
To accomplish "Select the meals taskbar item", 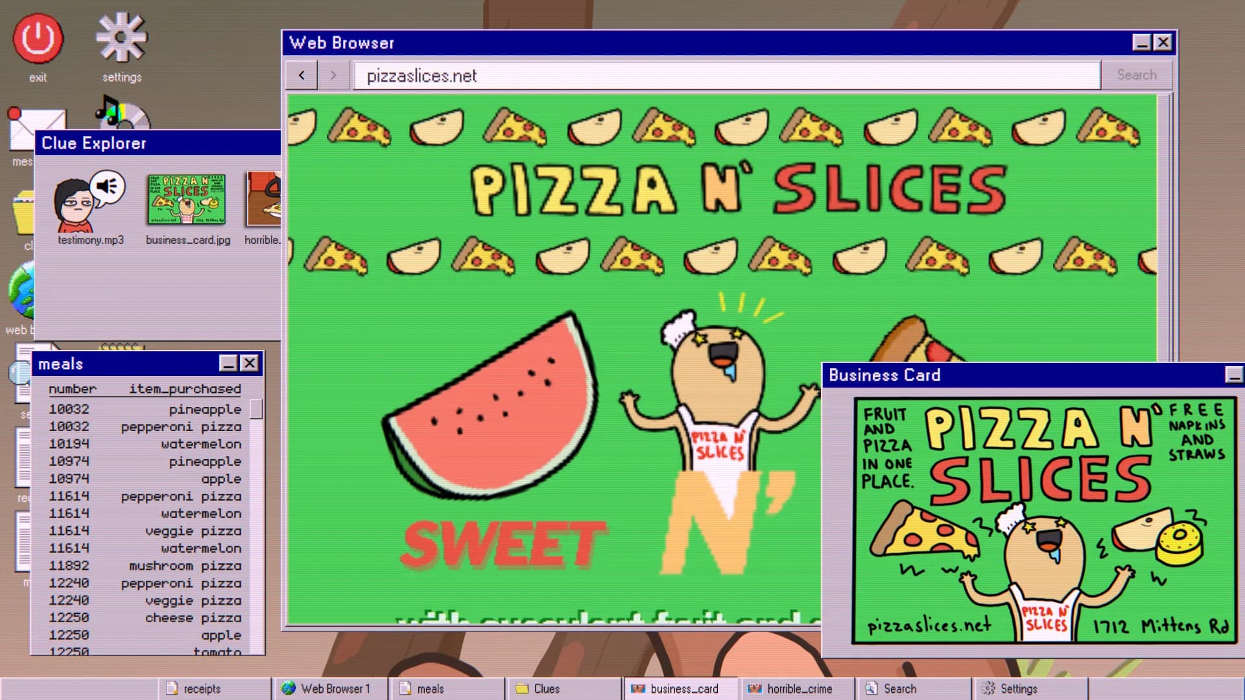I will pyautogui.click(x=447, y=688).
